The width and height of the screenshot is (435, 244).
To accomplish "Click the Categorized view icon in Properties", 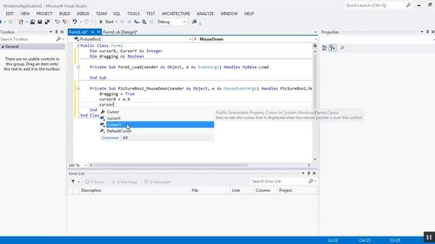I will [x=324, y=48].
